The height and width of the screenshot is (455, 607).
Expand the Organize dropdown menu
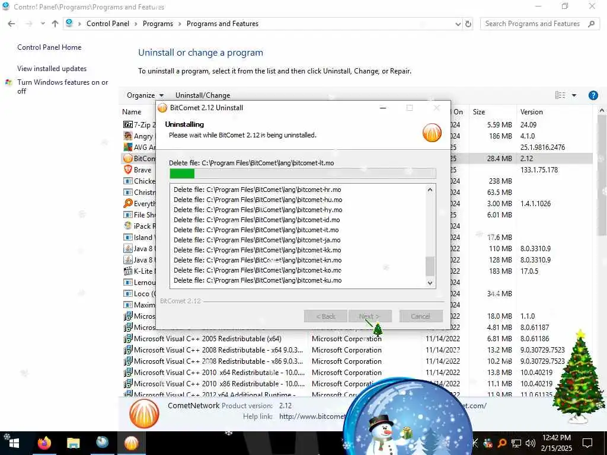[x=145, y=95]
